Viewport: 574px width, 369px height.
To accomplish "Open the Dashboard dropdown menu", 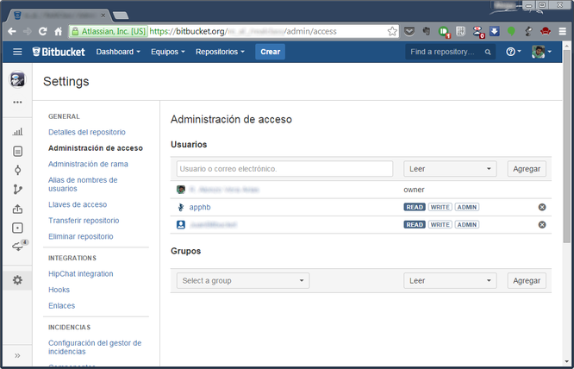I will click(x=118, y=52).
